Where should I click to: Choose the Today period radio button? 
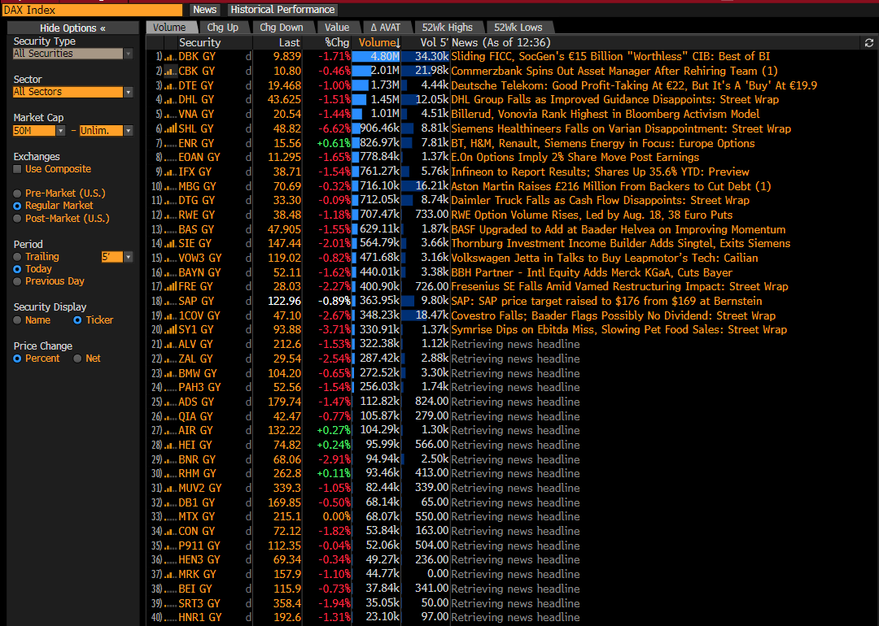point(17,269)
